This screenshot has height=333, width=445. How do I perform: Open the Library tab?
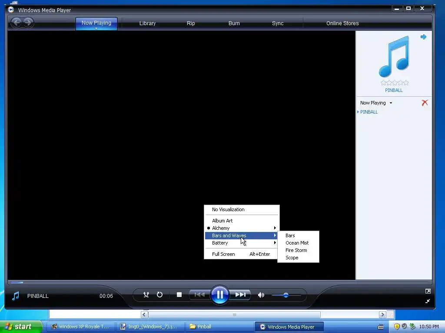click(148, 23)
